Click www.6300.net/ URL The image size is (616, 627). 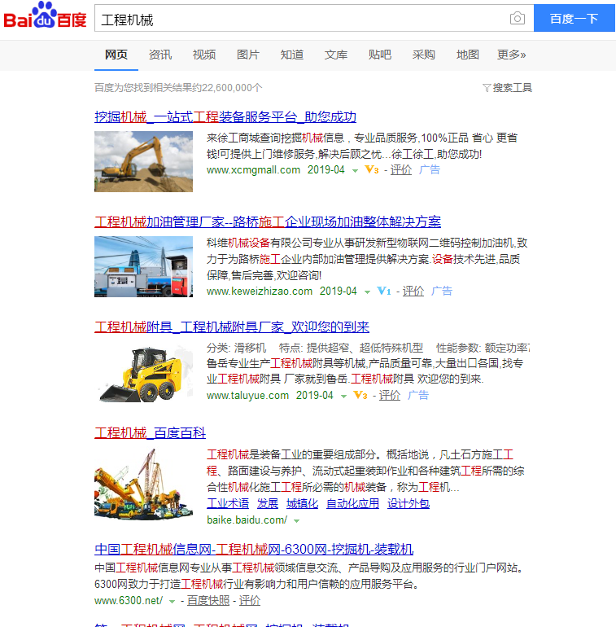pyautogui.click(x=129, y=600)
